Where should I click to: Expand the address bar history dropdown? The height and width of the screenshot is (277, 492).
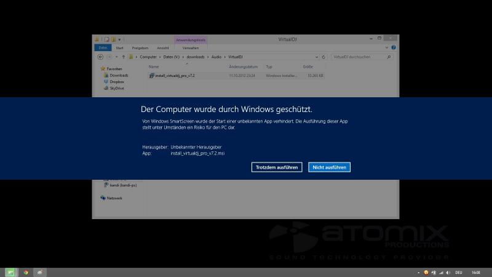[317, 57]
